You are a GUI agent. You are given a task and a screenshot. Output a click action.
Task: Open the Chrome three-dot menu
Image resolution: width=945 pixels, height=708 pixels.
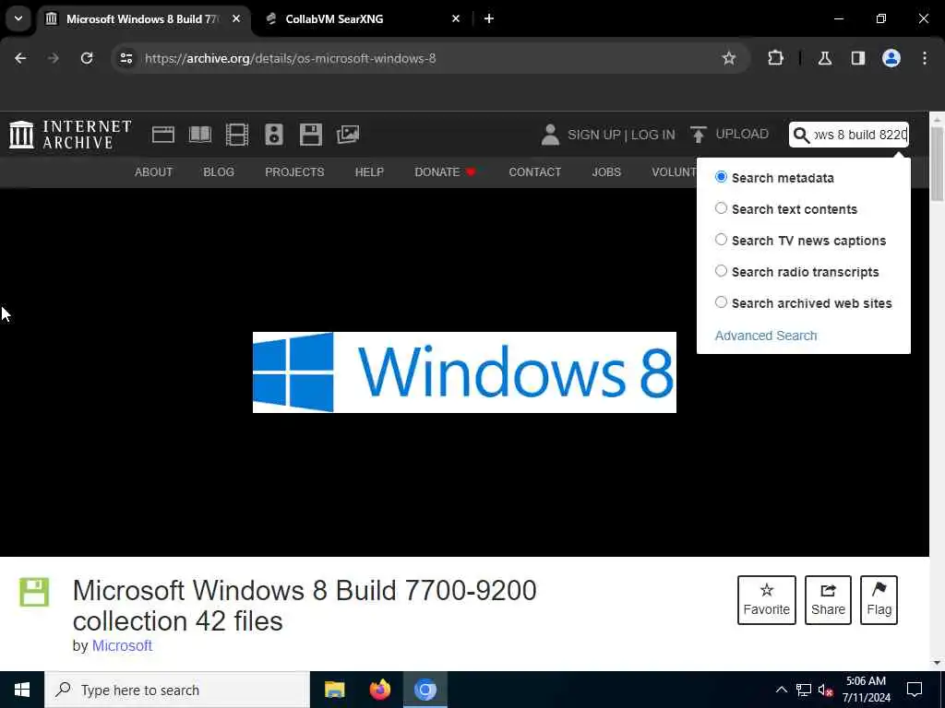925,58
